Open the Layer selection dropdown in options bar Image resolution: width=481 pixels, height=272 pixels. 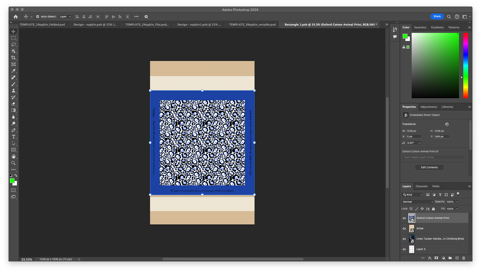coord(65,16)
